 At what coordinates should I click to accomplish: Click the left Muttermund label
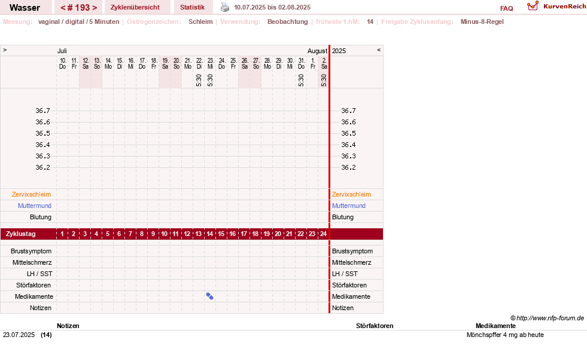35,206
